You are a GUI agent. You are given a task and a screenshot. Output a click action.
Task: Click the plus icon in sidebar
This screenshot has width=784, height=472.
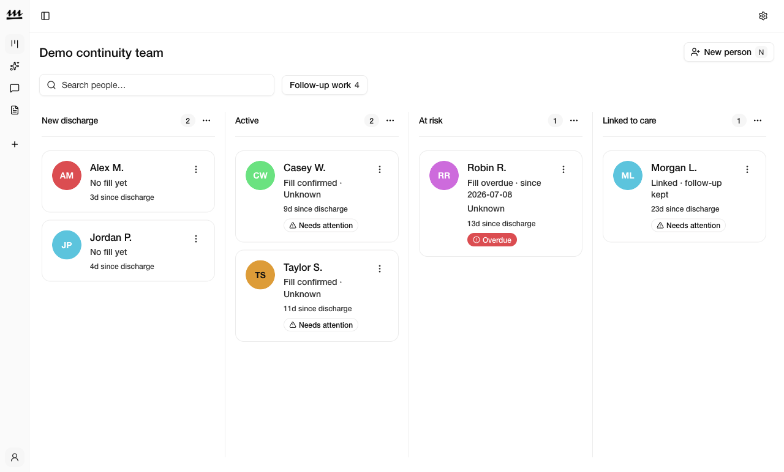15,144
